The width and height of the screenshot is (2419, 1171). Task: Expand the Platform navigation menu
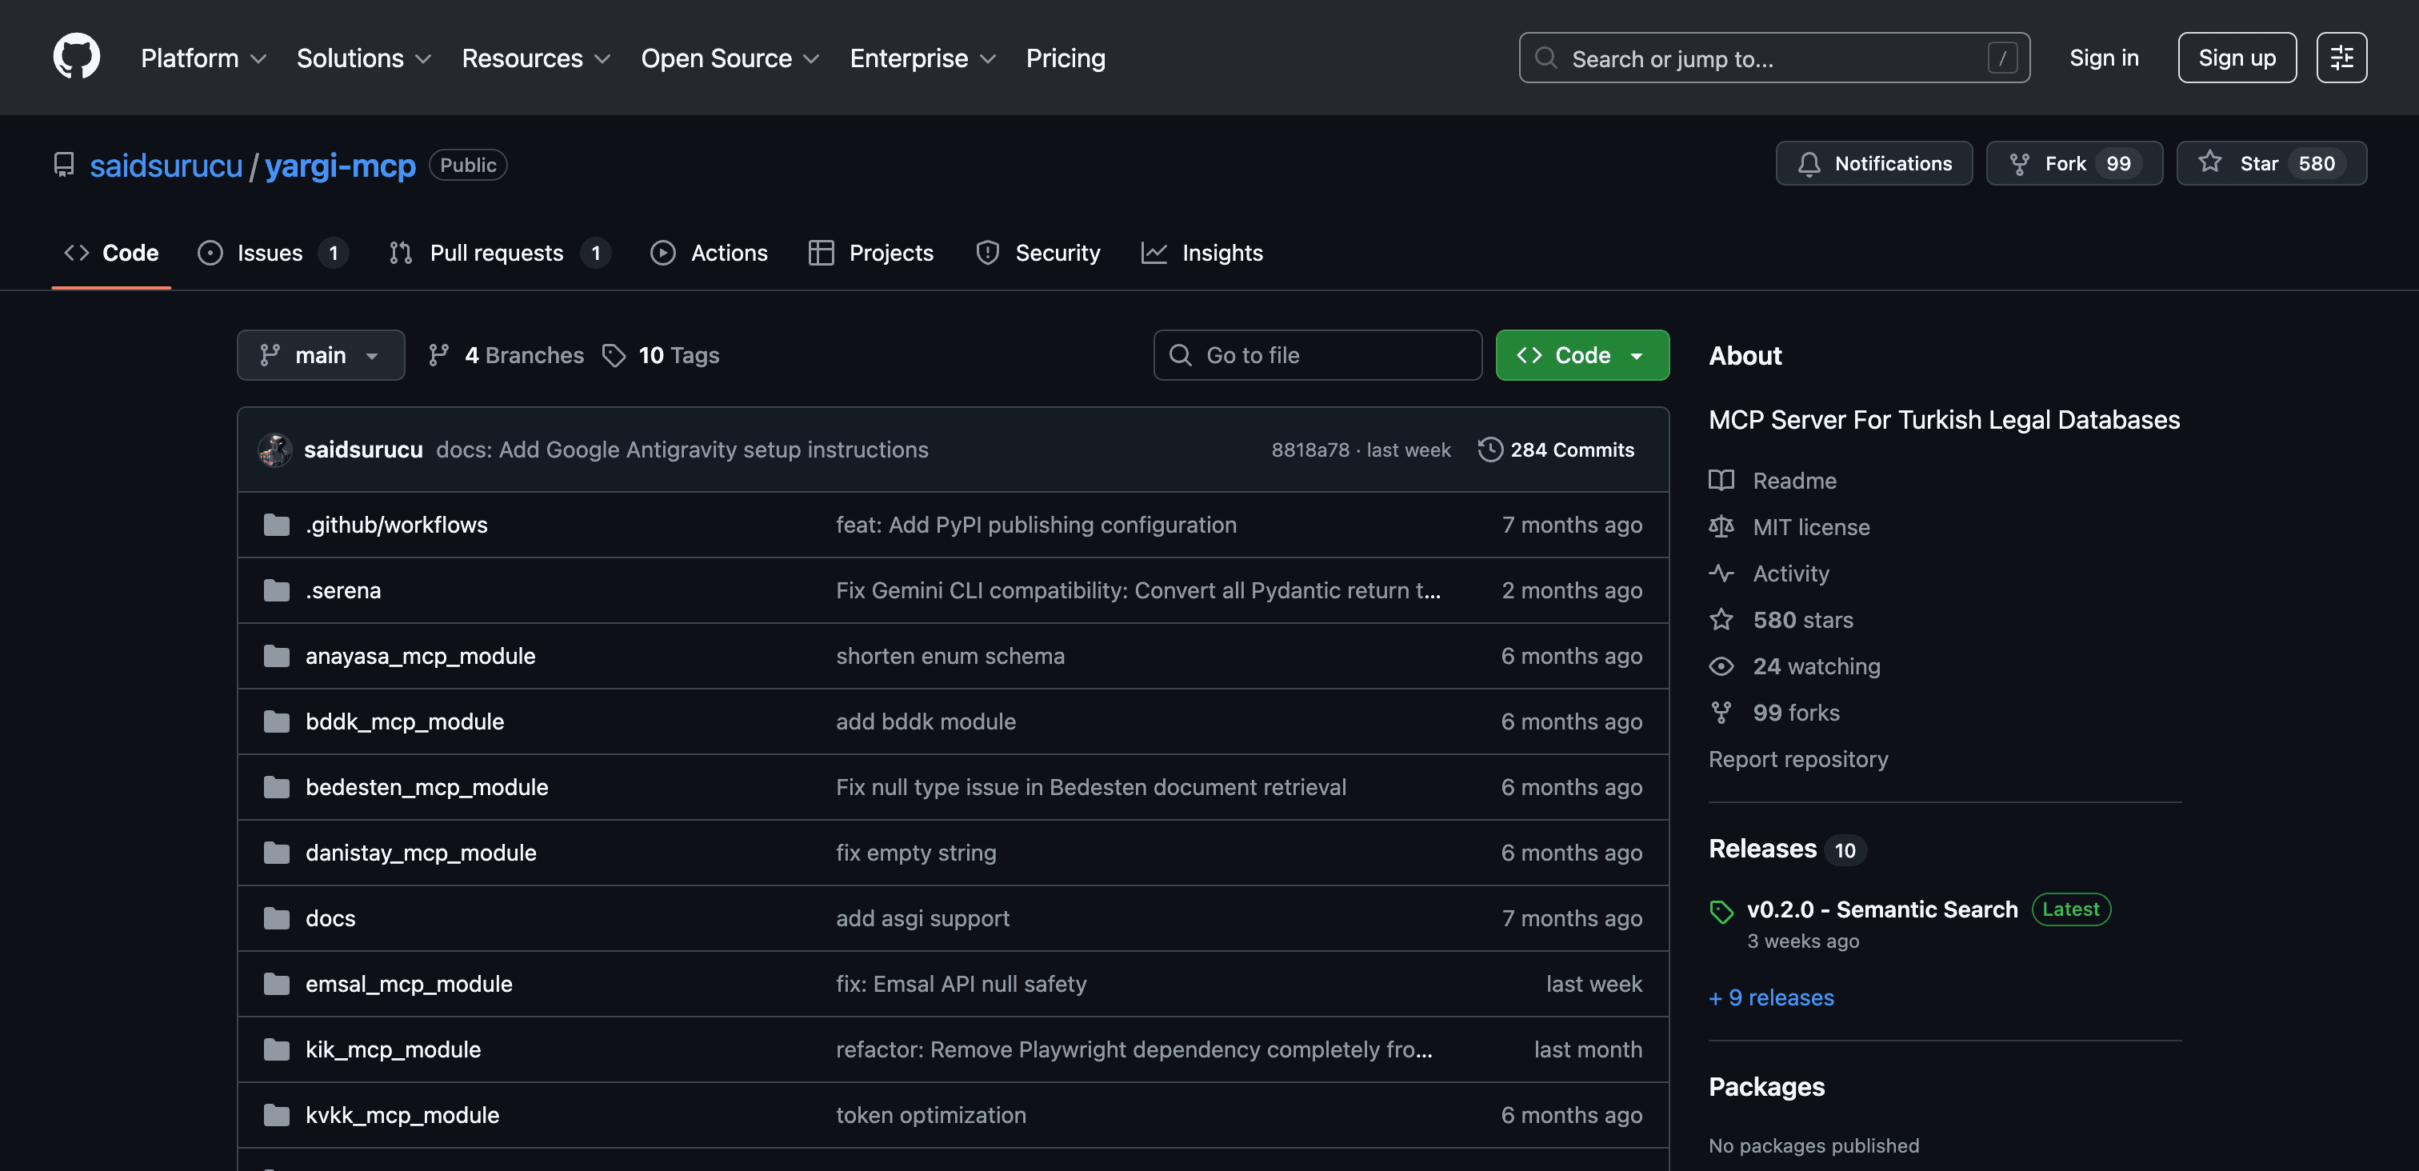point(203,58)
